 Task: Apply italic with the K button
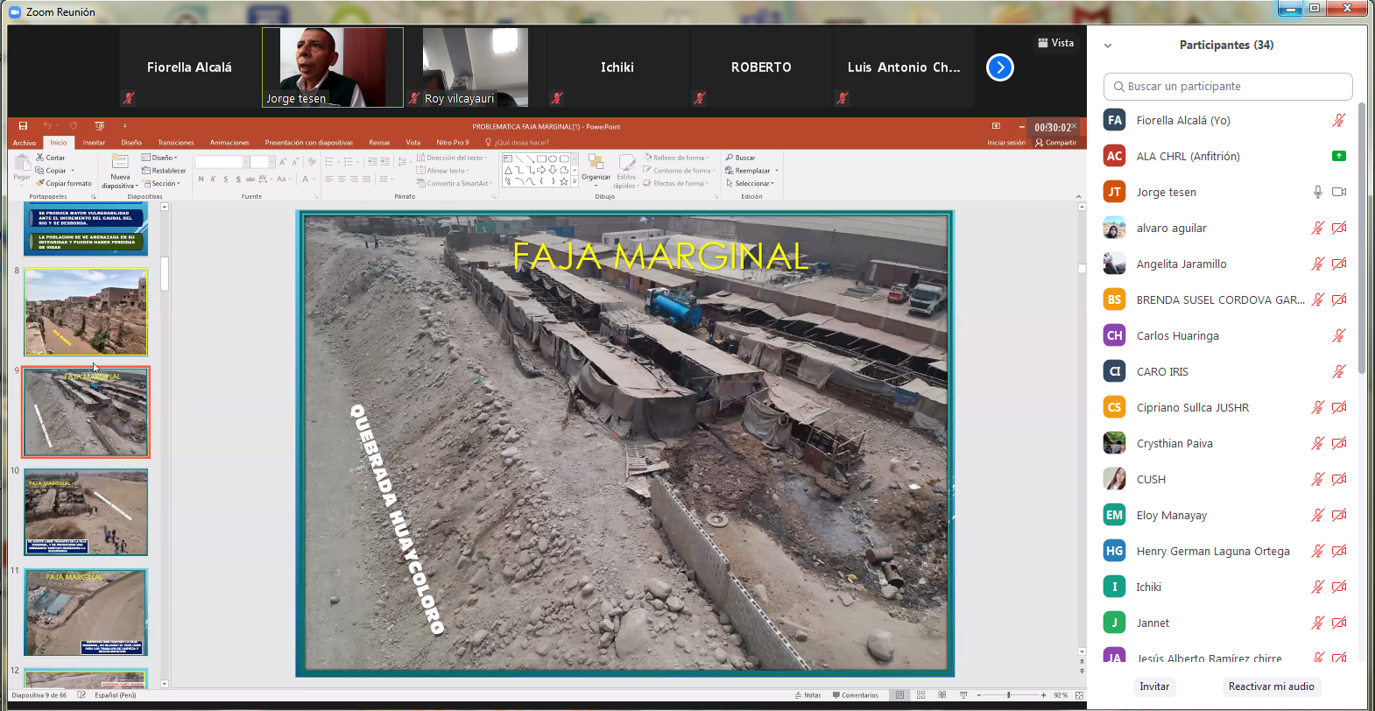click(x=213, y=179)
